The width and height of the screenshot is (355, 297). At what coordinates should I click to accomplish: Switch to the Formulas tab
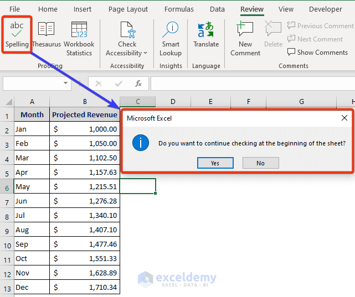coord(179,9)
